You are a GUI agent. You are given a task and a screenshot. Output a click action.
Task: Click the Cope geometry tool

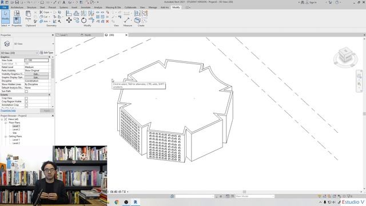click(x=45, y=12)
